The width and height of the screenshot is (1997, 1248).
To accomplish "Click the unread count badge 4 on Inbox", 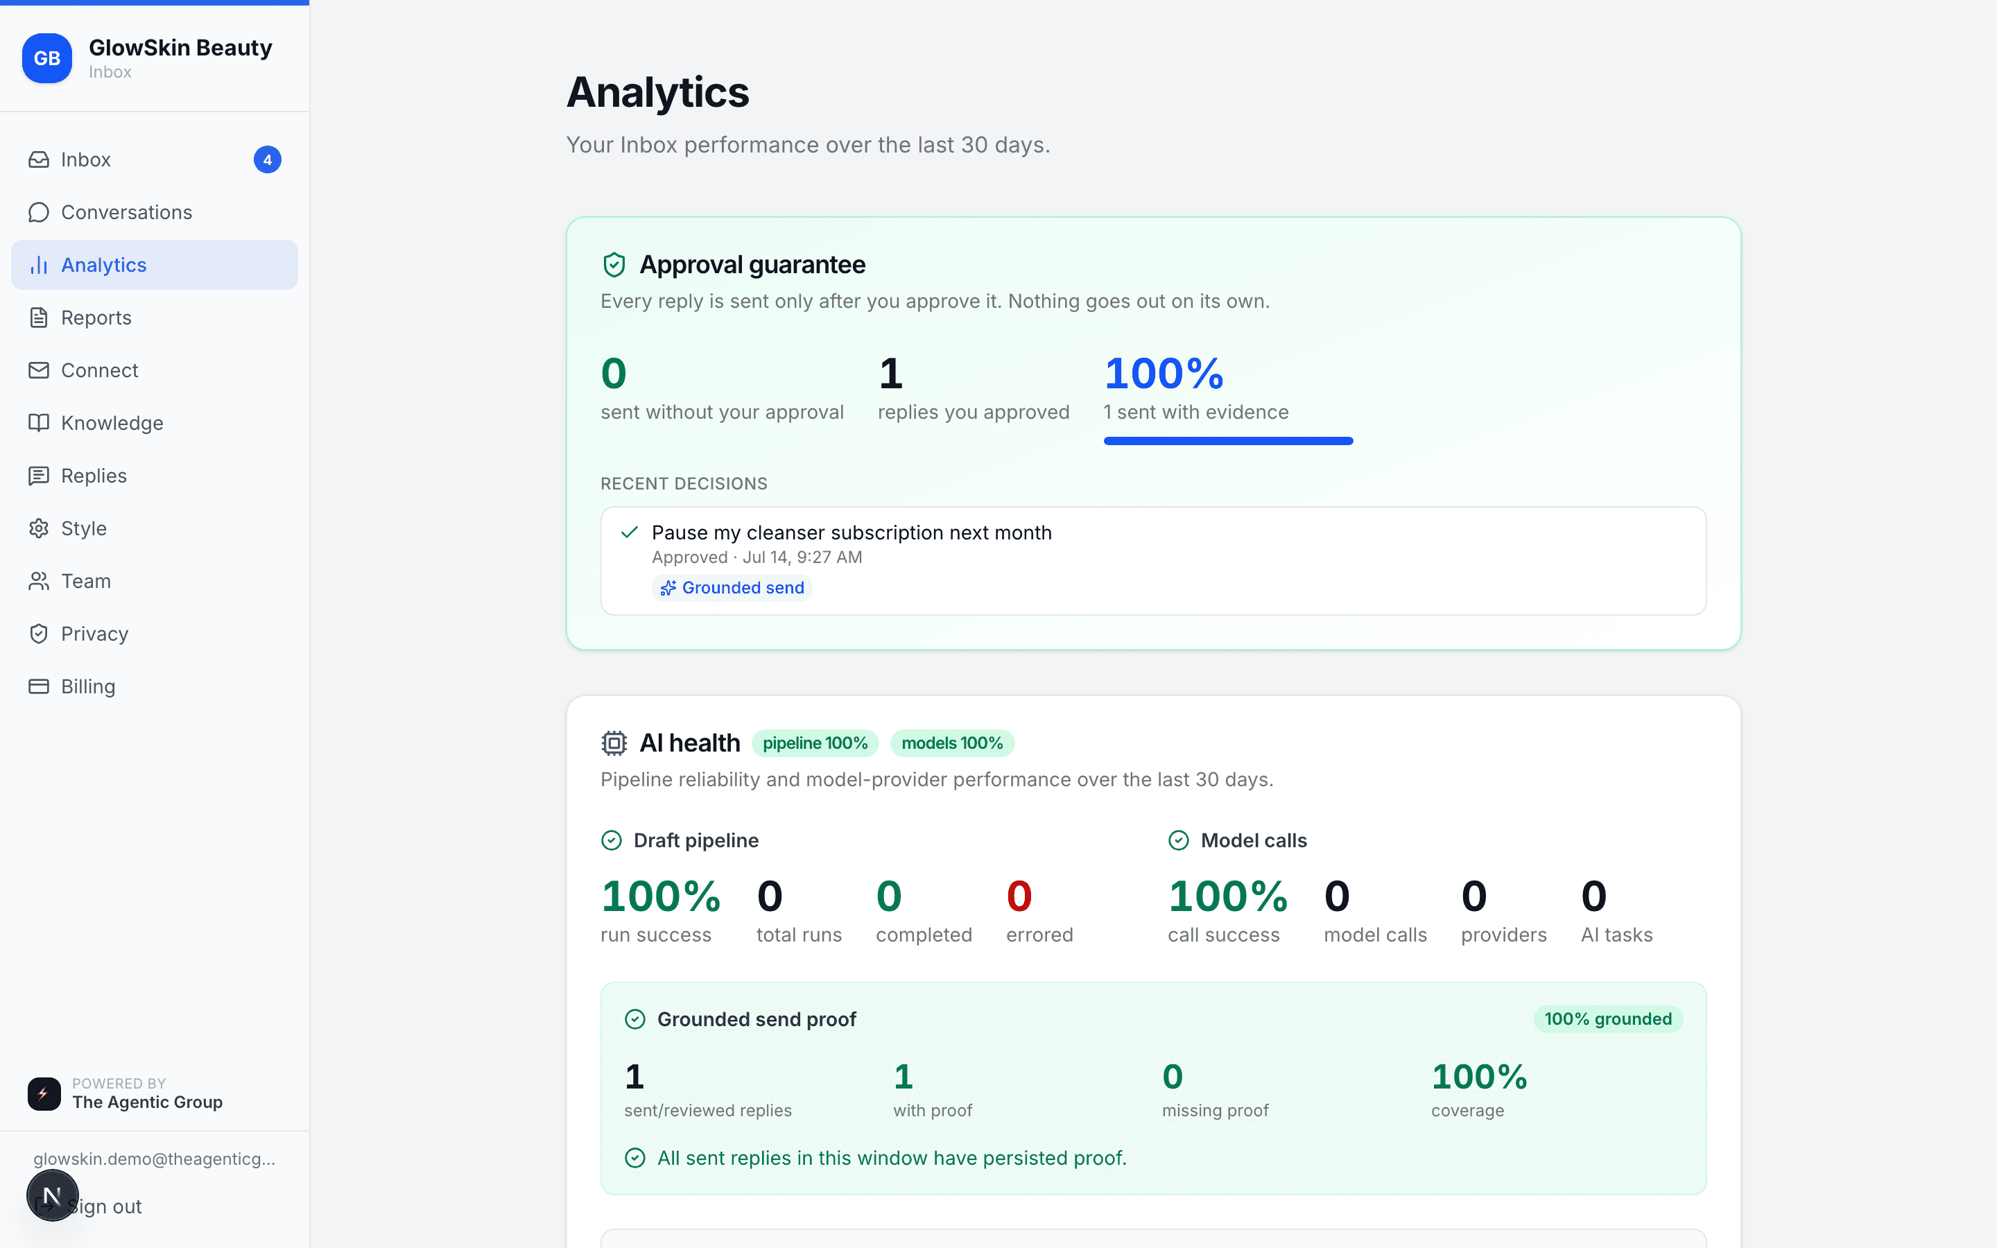I will 268,159.
